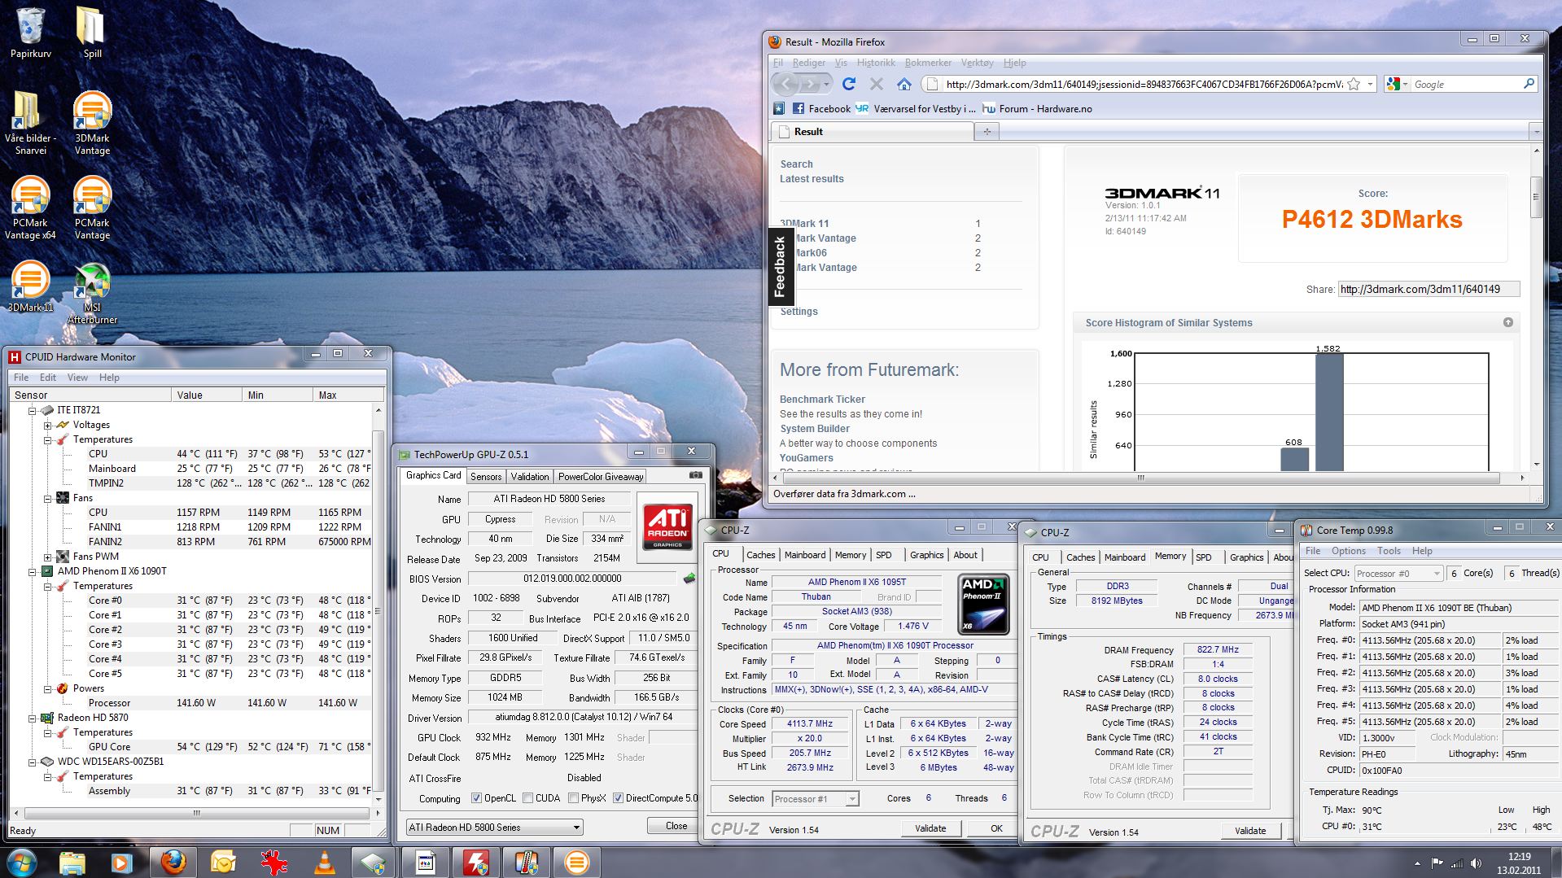This screenshot has width=1562, height=878.
Task: Click the ATI Radeon logo in GPU-Z
Action: click(x=667, y=526)
